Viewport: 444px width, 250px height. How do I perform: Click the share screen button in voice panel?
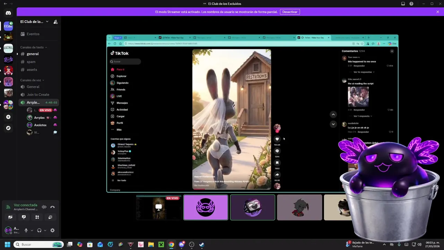click(x=24, y=217)
